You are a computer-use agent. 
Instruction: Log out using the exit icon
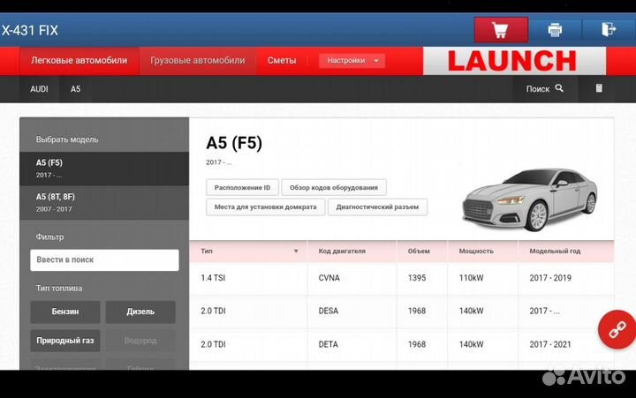pos(609,30)
